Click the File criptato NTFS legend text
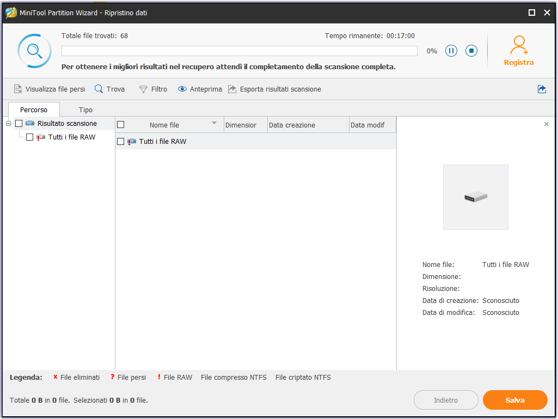This screenshot has width=558, height=419. pyautogui.click(x=303, y=377)
